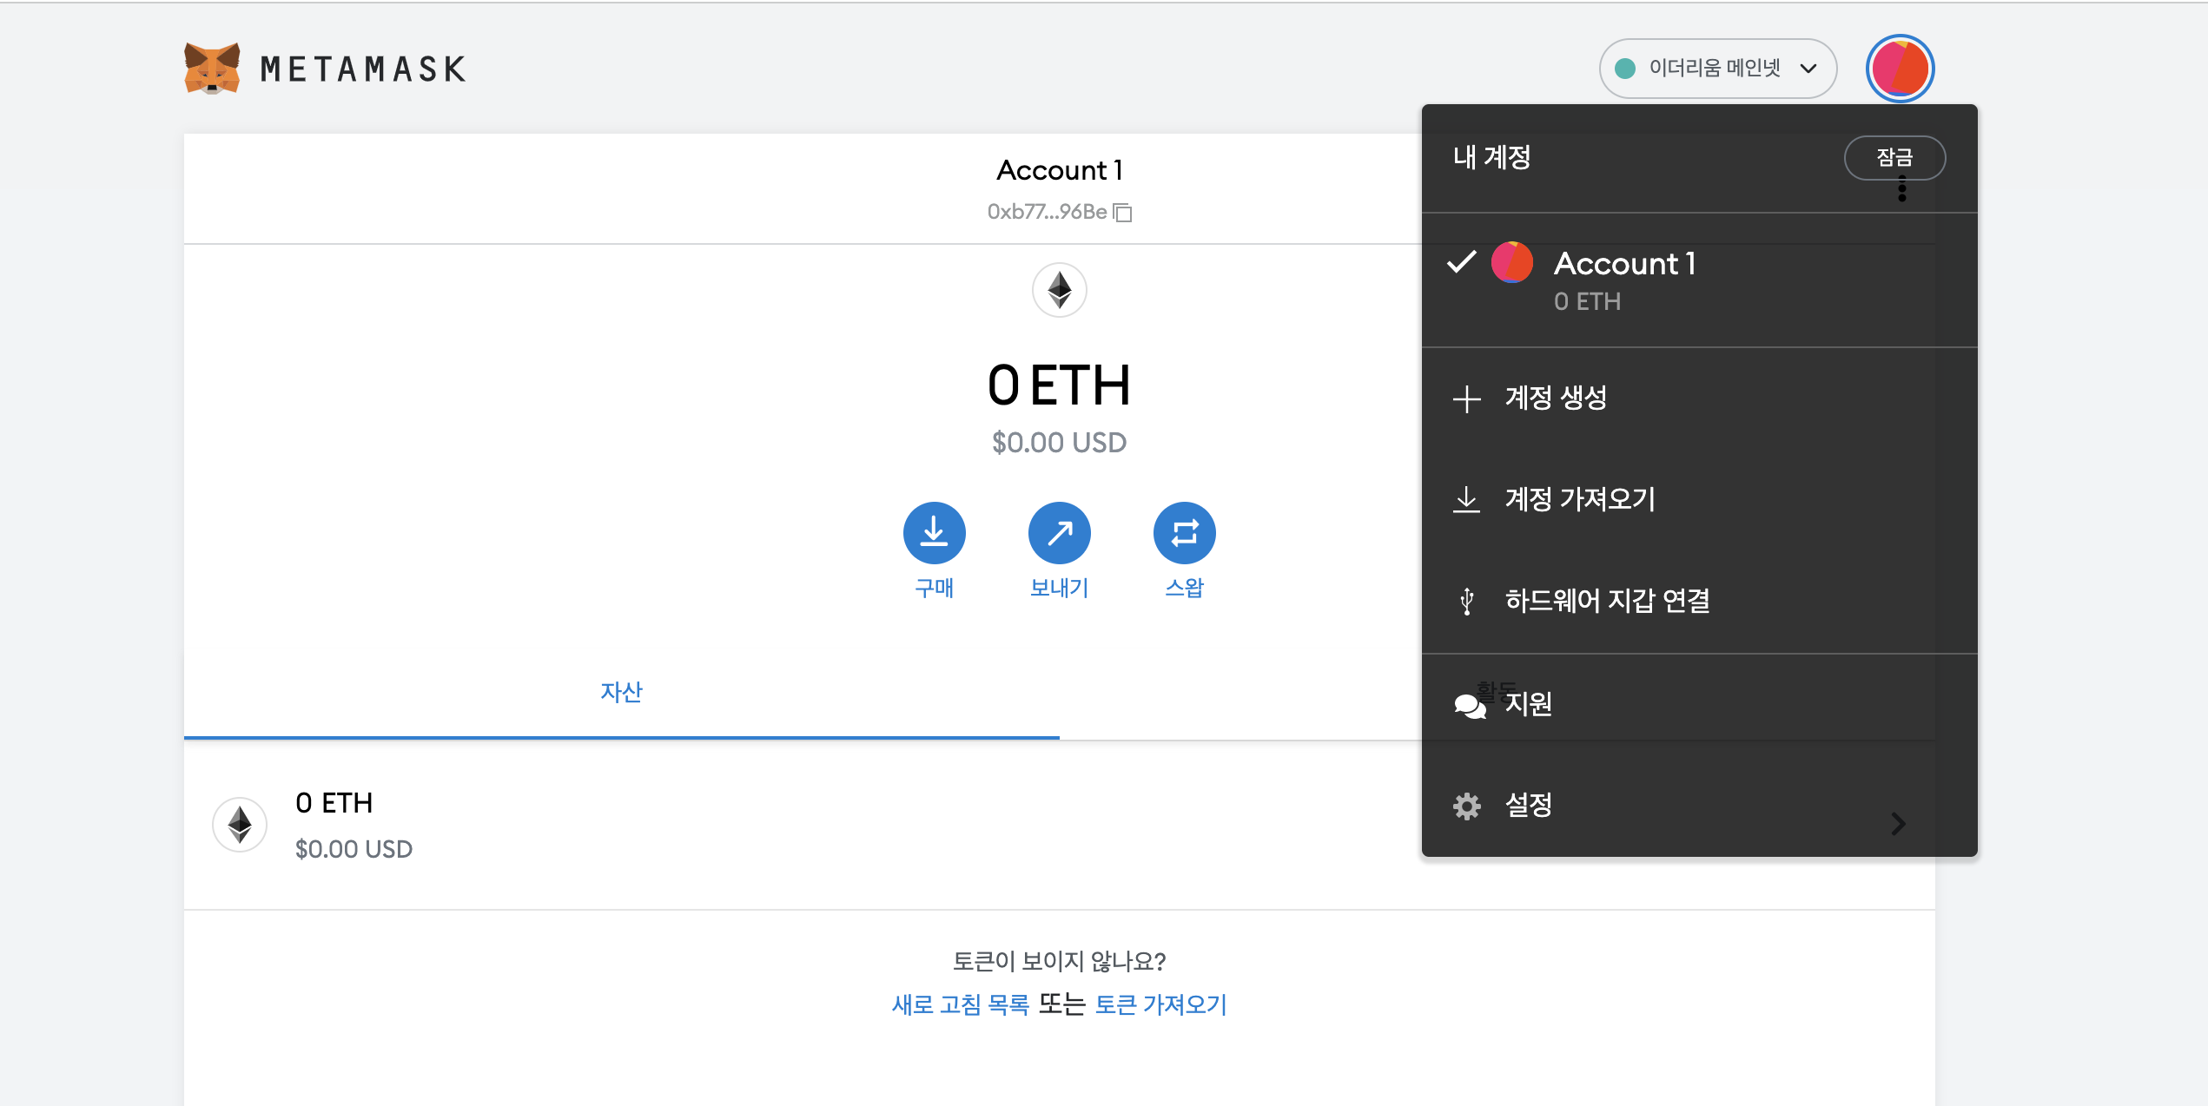Click the settings gear icon in menu
This screenshot has width=2208, height=1106.
pyautogui.click(x=1467, y=806)
